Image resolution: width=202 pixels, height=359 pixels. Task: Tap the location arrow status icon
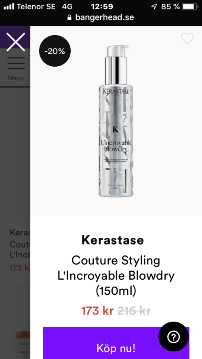pos(154,6)
